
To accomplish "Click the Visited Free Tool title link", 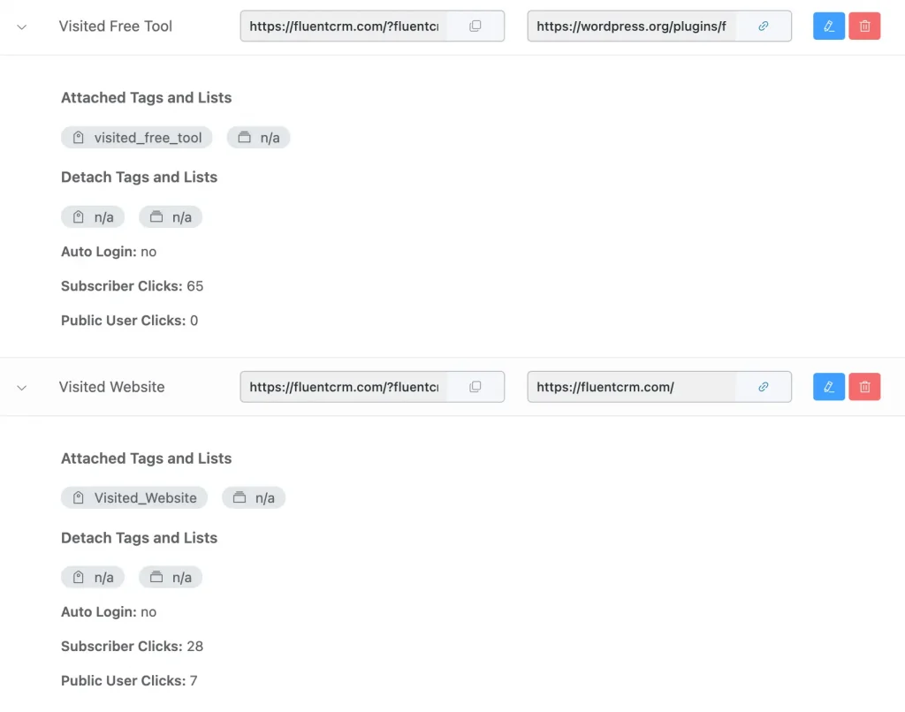I will (x=115, y=27).
